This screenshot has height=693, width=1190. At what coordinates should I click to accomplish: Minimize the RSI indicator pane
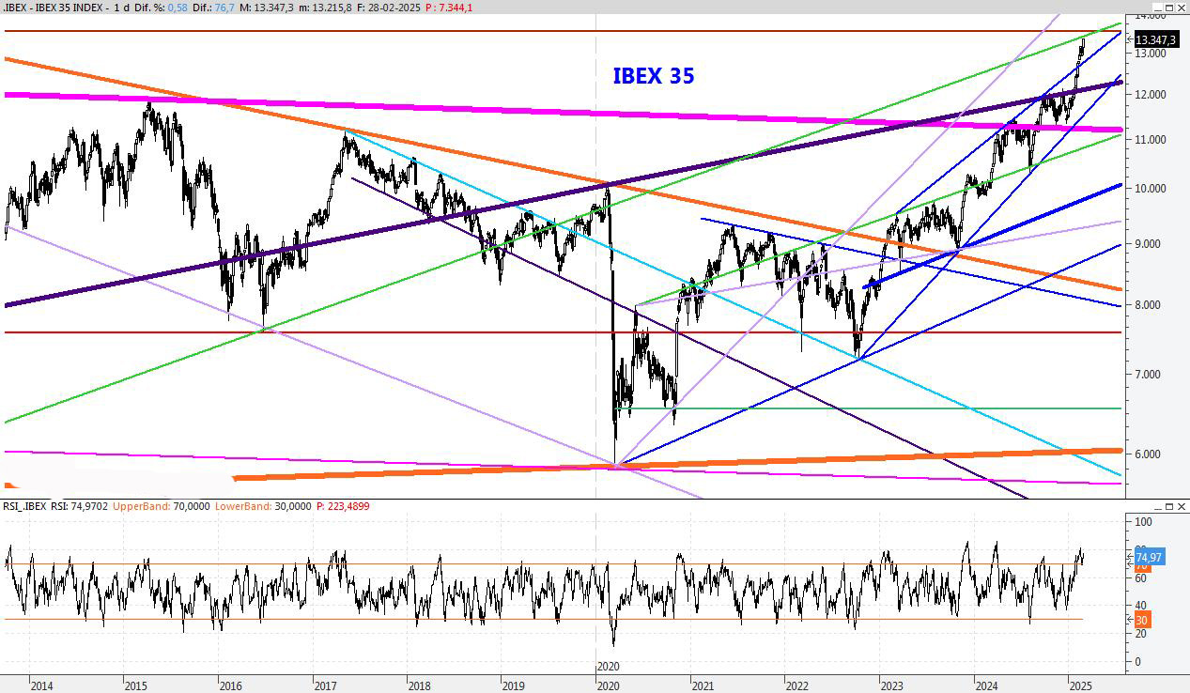point(1158,506)
